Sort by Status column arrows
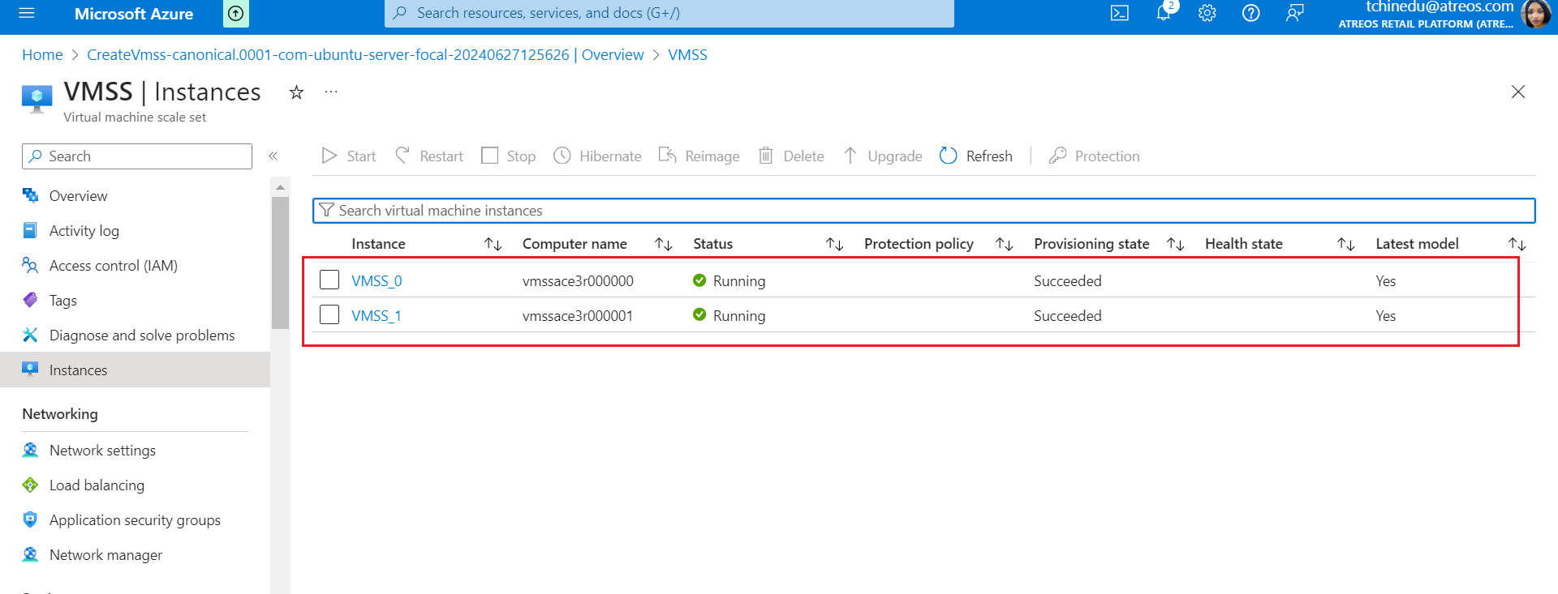 [x=834, y=244]
